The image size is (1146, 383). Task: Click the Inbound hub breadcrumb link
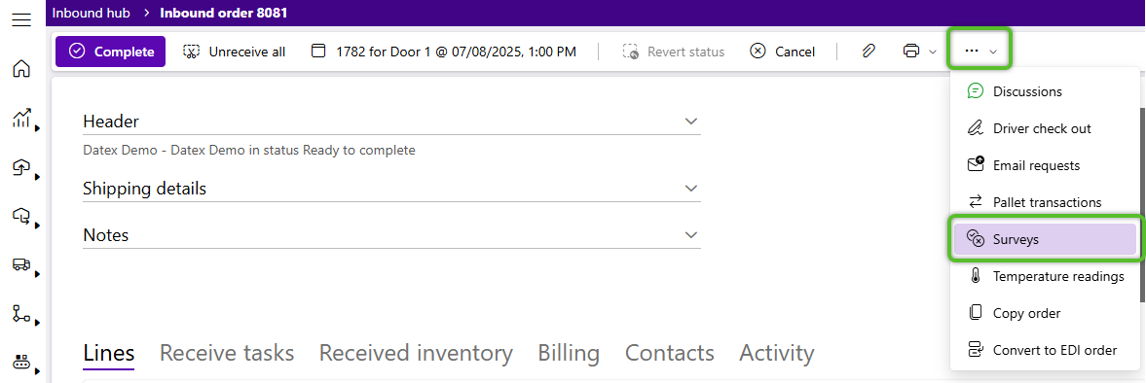[x=91, y=13]
